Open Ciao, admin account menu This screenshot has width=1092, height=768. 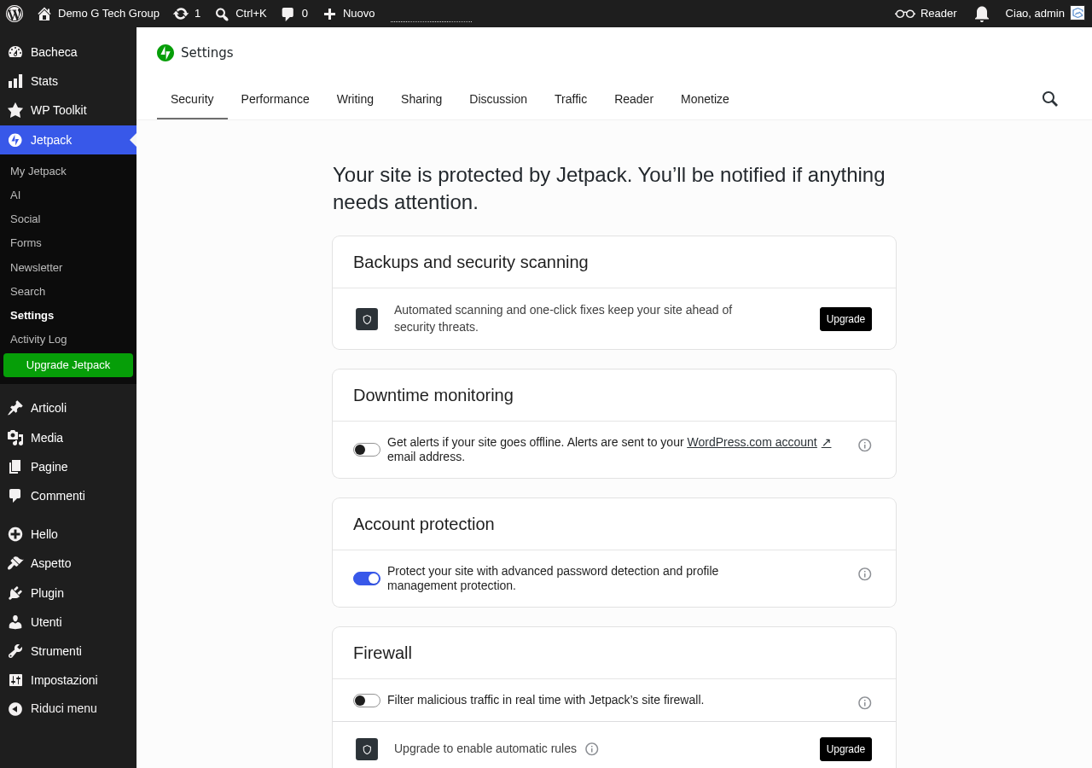[x=1044, y=14]
